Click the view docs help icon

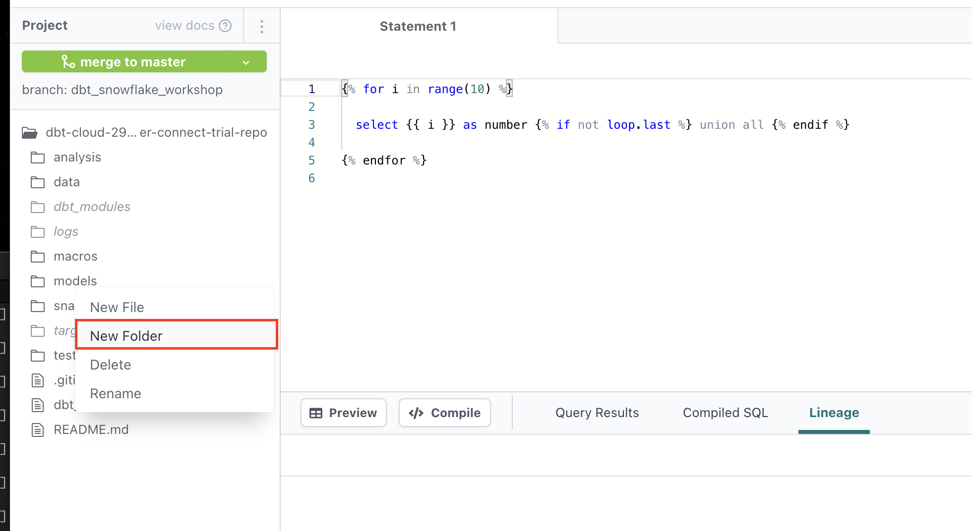[x=225, y=26]
